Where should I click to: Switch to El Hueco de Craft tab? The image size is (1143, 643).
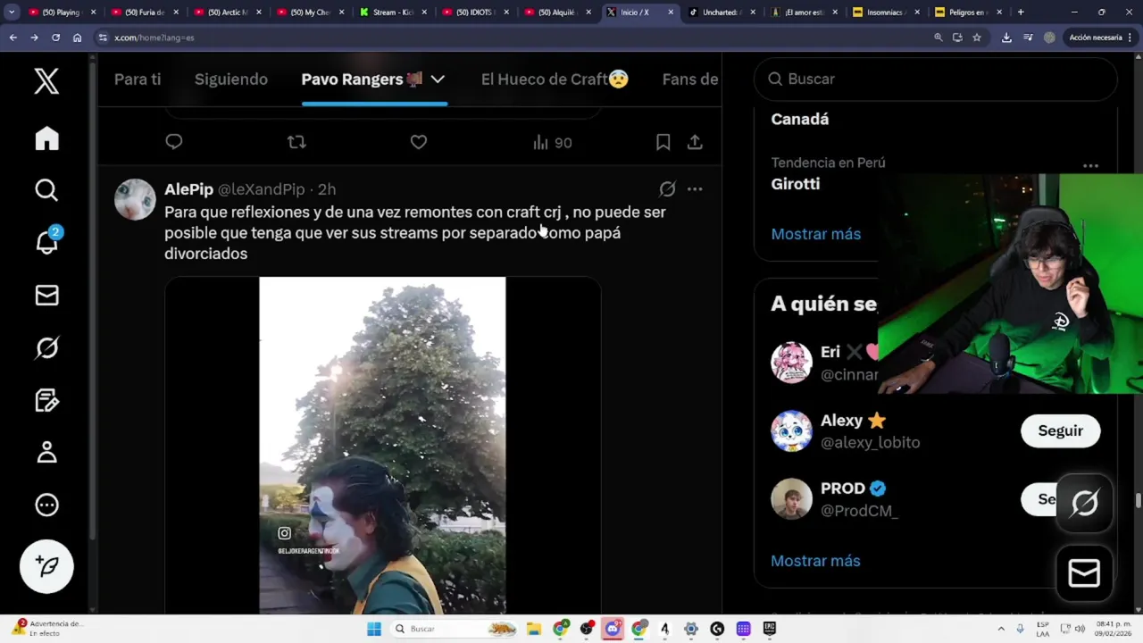[555, 79]
